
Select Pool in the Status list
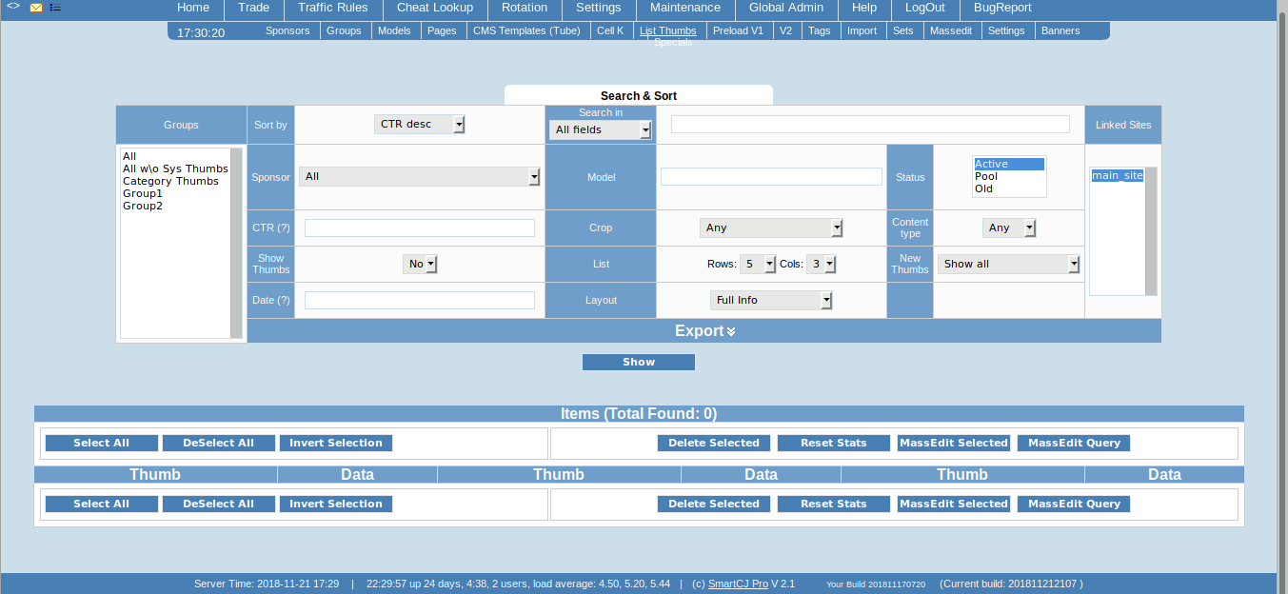coord(986,177)
